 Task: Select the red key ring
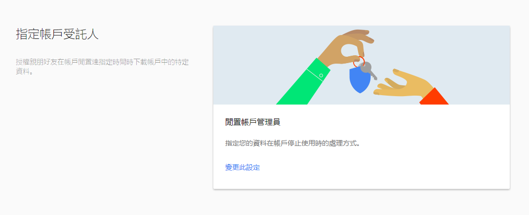coord(358,63)
